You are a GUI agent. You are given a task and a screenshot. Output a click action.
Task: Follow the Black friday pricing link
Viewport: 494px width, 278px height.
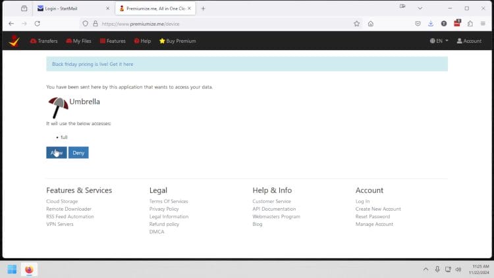92,65
